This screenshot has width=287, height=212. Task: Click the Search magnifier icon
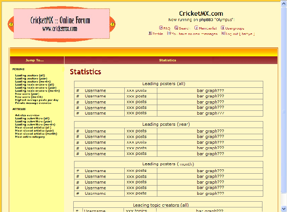pos(176,28)
